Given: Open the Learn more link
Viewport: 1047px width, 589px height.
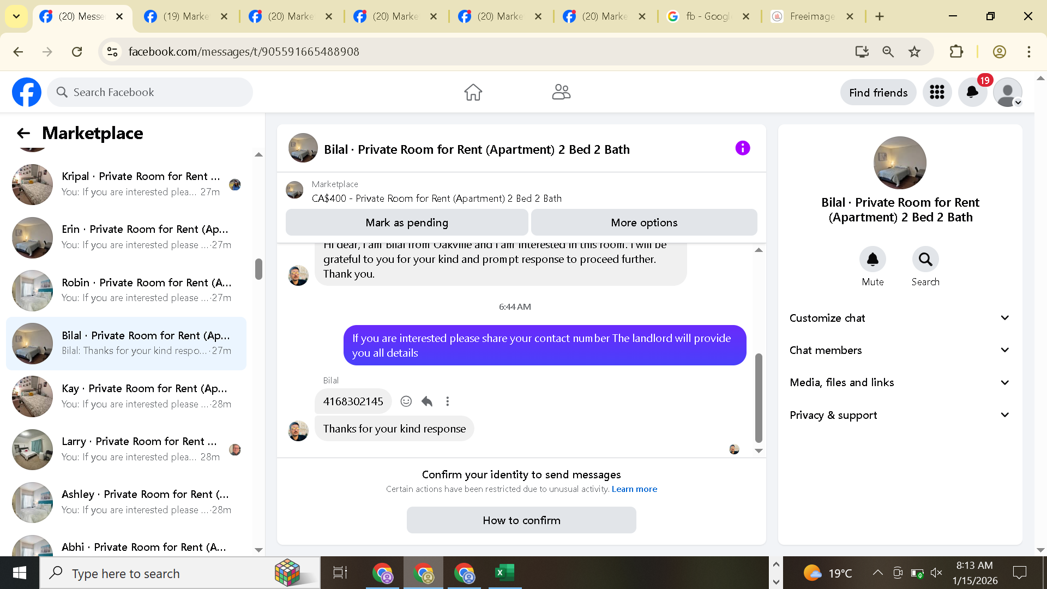Looking at the screenshot, I should [634, 489].
